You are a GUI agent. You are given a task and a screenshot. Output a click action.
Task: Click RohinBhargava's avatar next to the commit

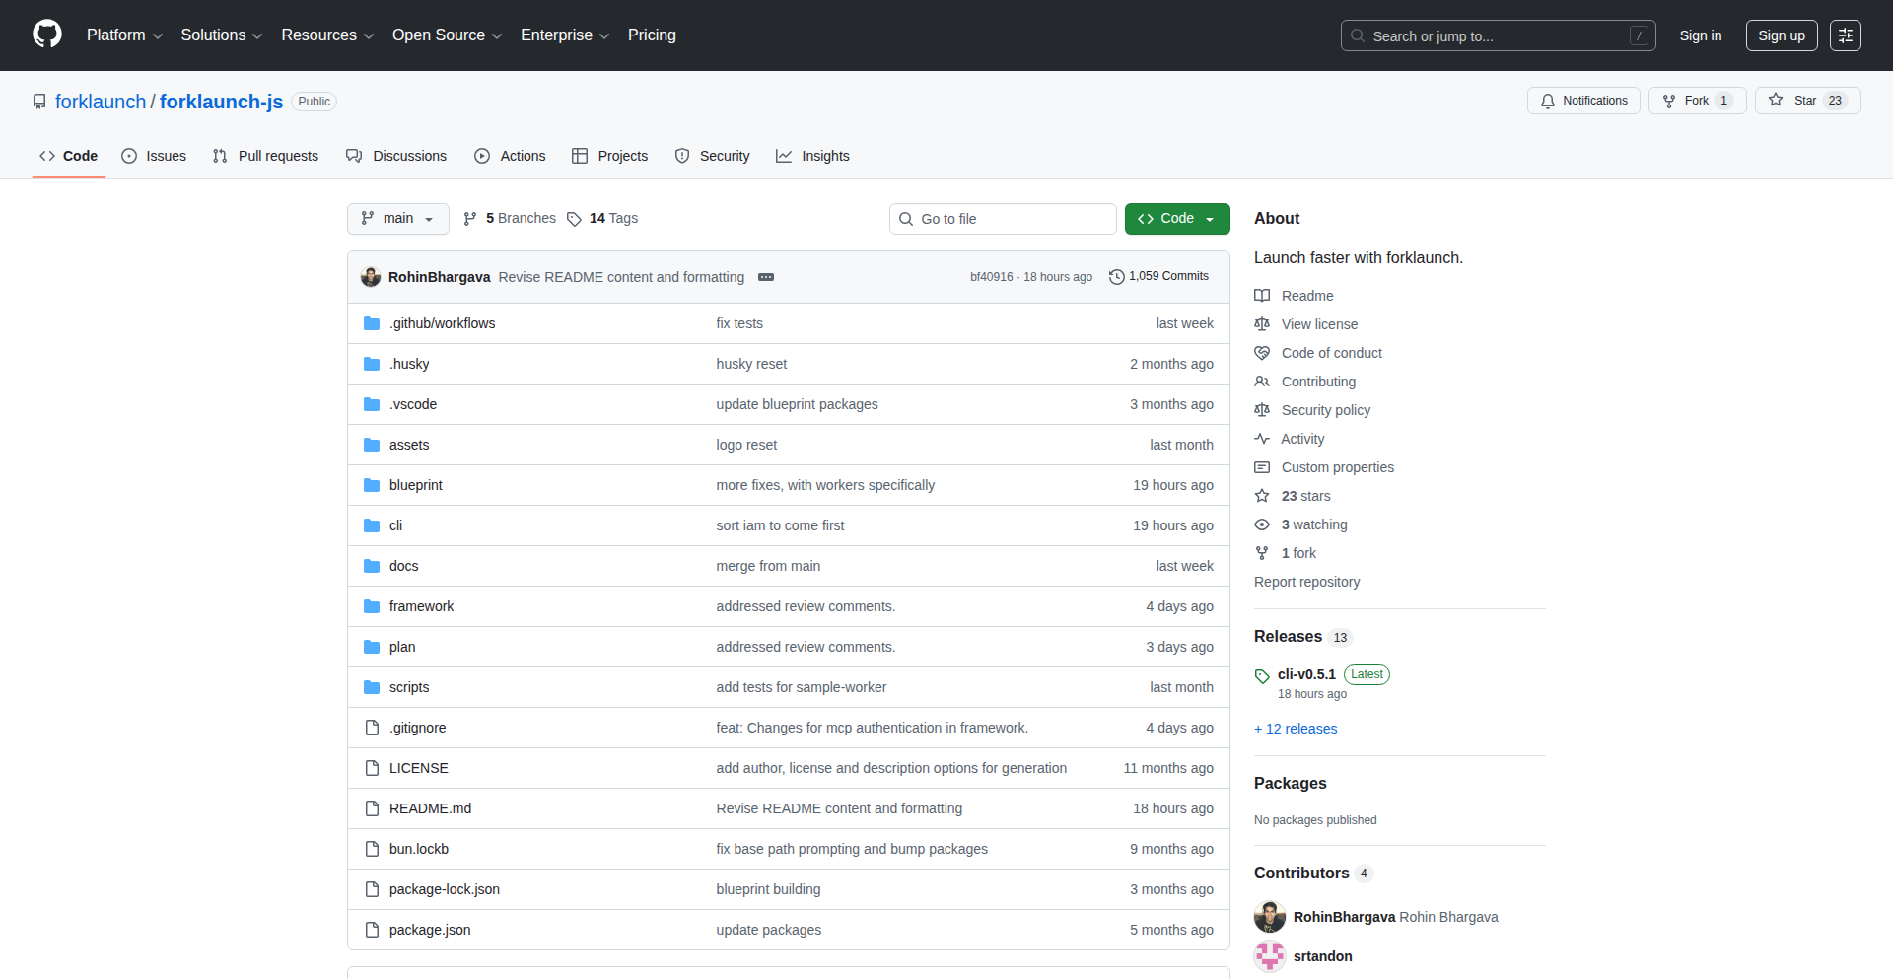point(371,277)
